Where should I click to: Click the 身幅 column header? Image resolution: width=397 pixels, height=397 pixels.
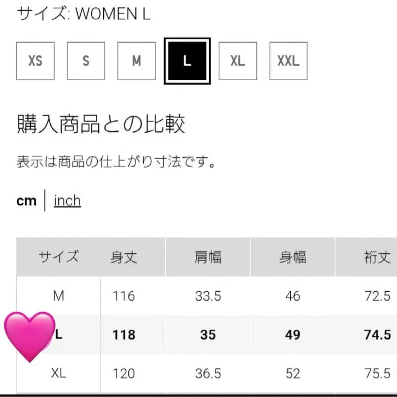tap(292, 256)
